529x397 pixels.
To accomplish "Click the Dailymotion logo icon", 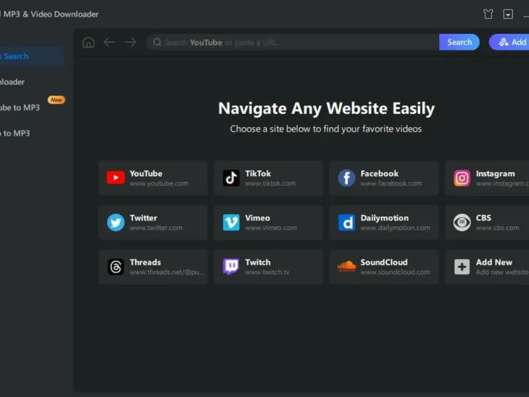I will (x=346, y=222).
